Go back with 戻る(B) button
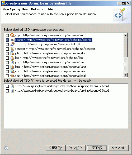This screenshot has width=132, height=155. point(55,148)
